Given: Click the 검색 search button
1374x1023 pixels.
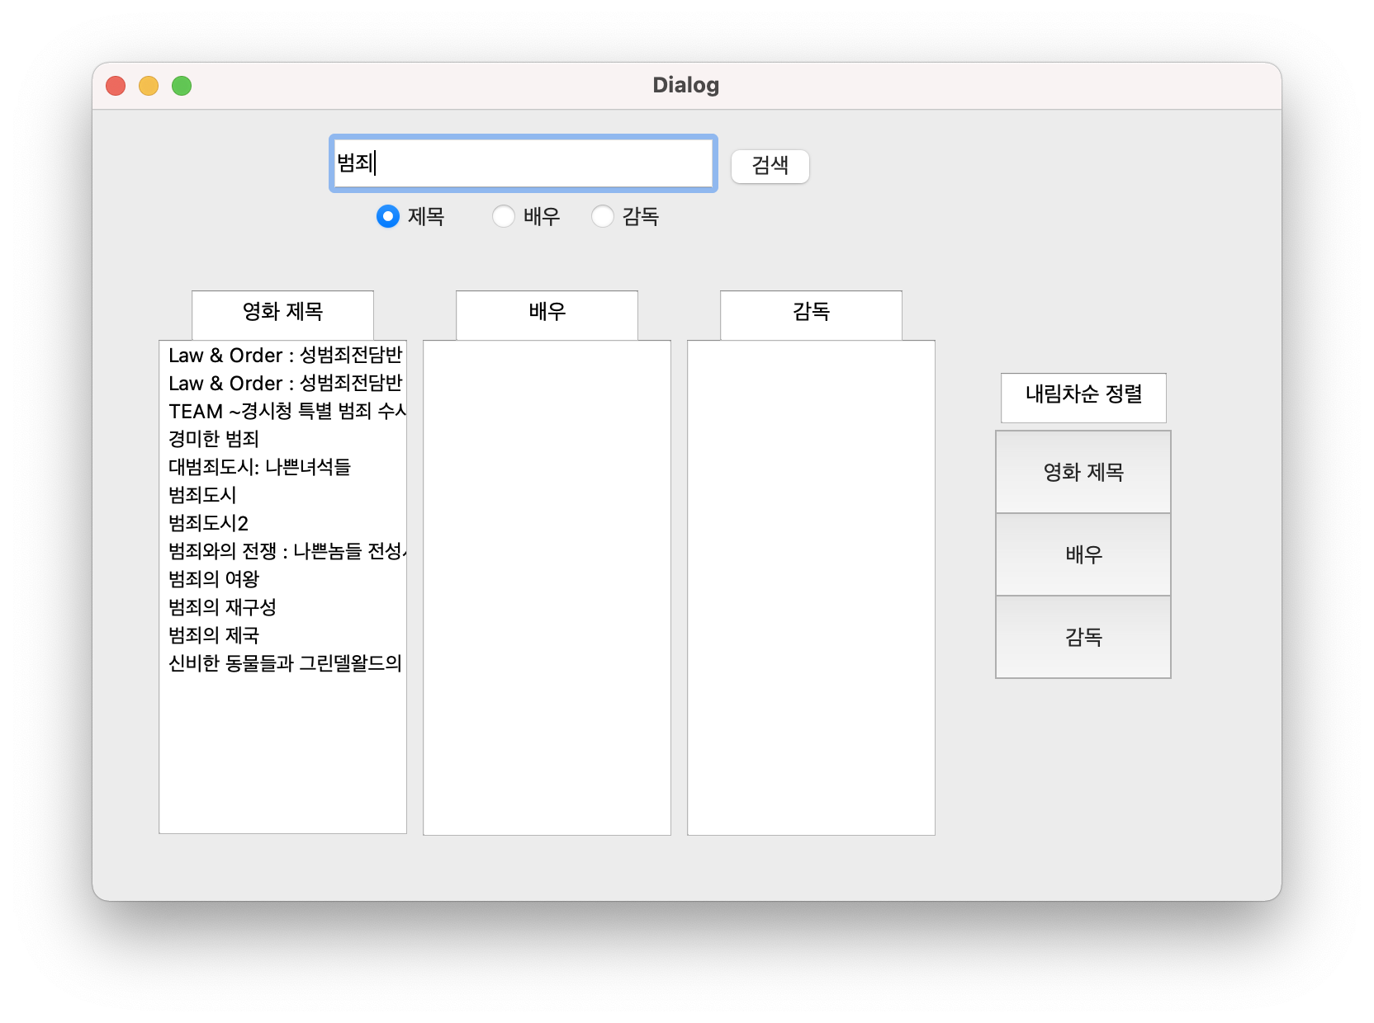Looking at the screenshot, I should point(770,166).
